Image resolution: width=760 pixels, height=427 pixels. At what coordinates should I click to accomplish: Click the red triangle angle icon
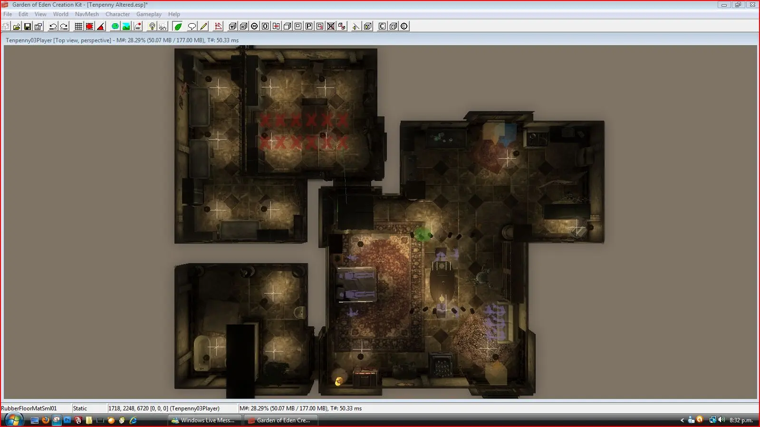[100, 27]
